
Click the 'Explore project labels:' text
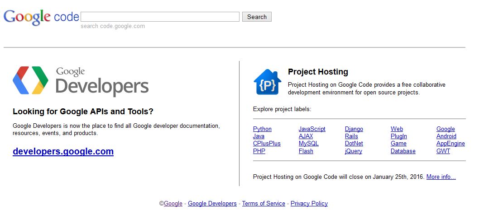[x=282, y=109]
